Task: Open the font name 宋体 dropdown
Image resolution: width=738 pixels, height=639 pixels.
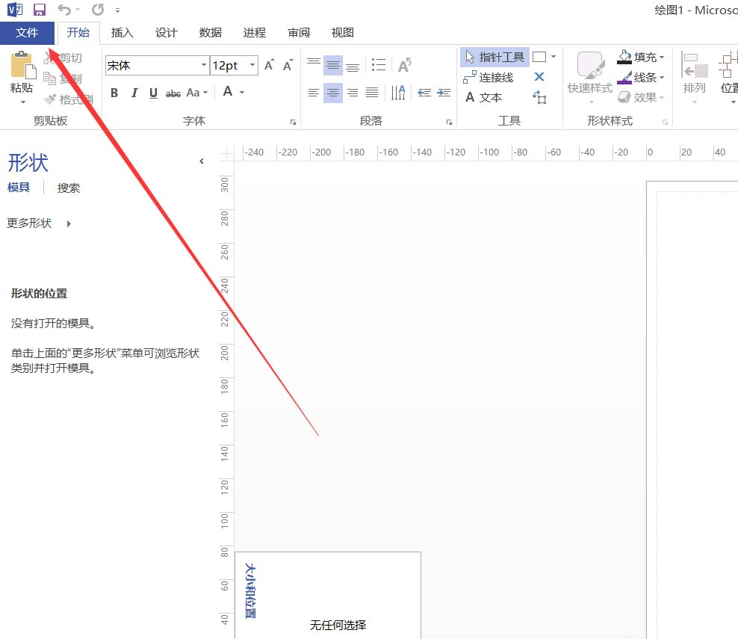Action: (204, 66)
